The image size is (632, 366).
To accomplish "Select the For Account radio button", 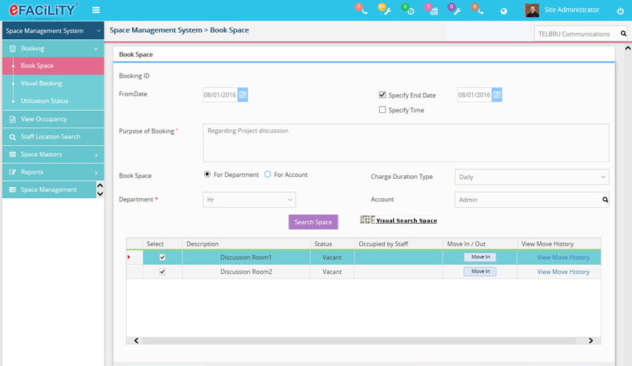I will 268,175.
